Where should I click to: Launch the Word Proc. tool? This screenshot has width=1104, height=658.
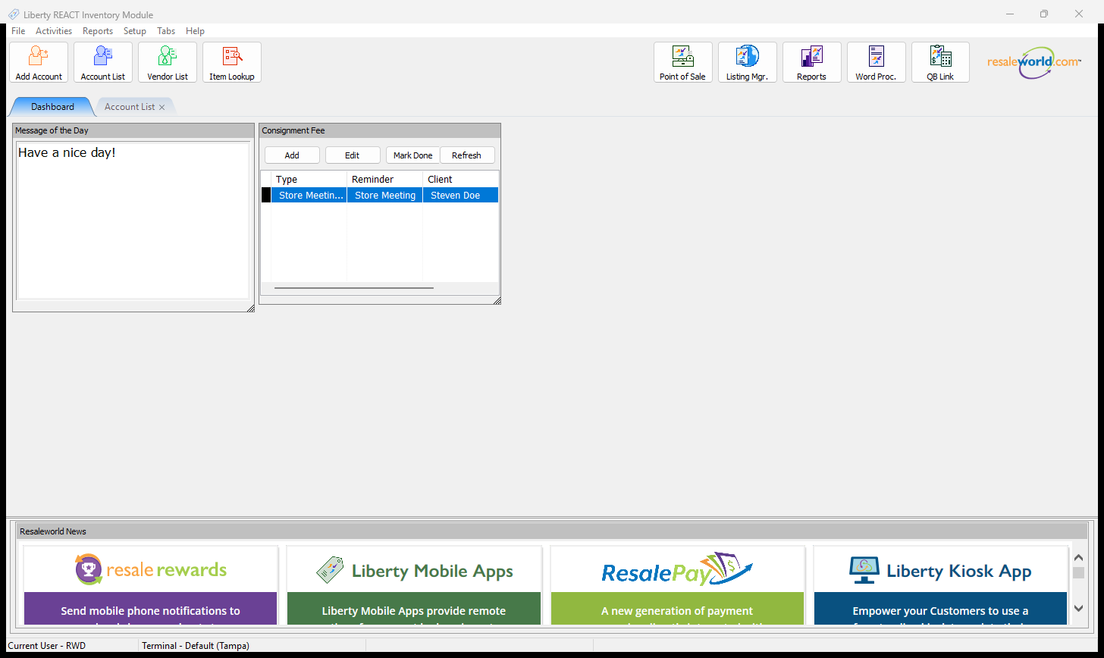[x=877, y=62]
